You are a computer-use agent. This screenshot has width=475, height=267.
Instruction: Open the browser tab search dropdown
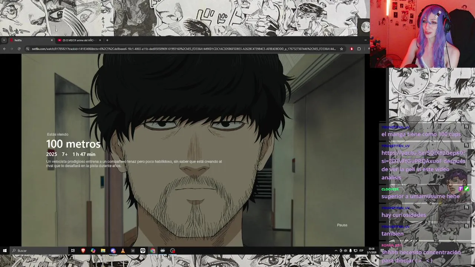4,40
